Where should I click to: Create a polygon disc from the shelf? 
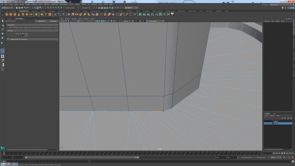click(x=31, y=14)
